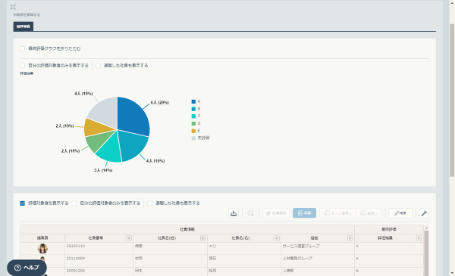
Task: Toggle 最終評価グラフを折りたたむ checkbox
Action: coord(22,48)
